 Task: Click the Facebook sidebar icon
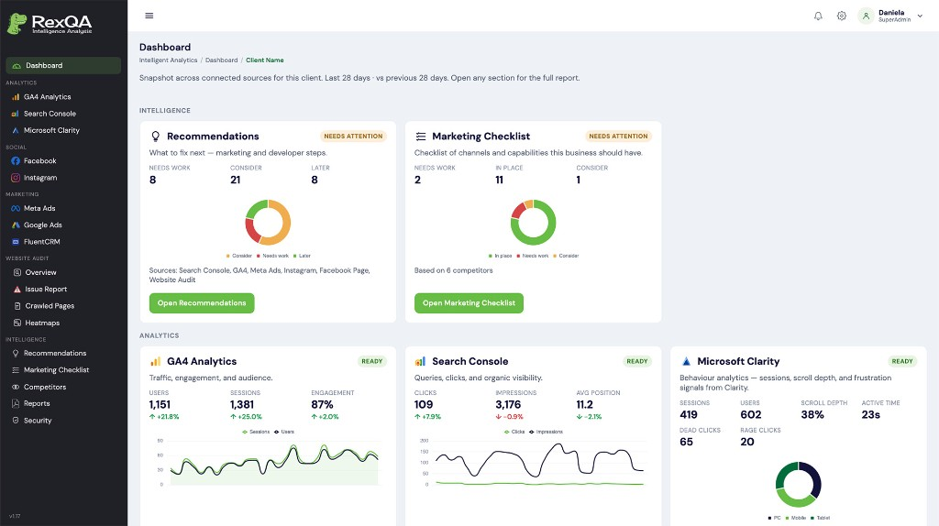[x=16, y=161]
